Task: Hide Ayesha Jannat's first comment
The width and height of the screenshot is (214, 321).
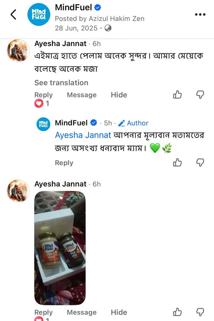Action: (119, 95)
